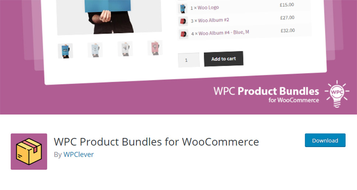Click the main product image with blue poster
Image resolution: width=357 pixels, height=190 pixels.
(109, 17)
